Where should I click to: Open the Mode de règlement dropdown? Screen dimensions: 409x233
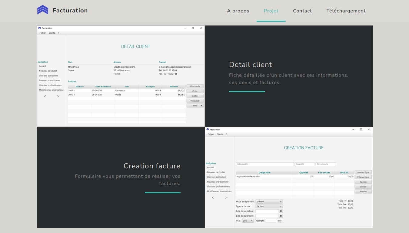tap(269, 201)
